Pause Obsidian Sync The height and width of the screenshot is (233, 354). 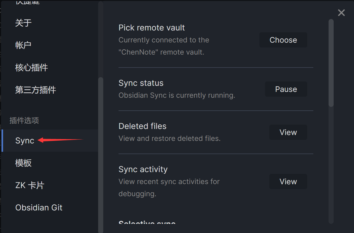pyautogui.click(x=286, y=89)
